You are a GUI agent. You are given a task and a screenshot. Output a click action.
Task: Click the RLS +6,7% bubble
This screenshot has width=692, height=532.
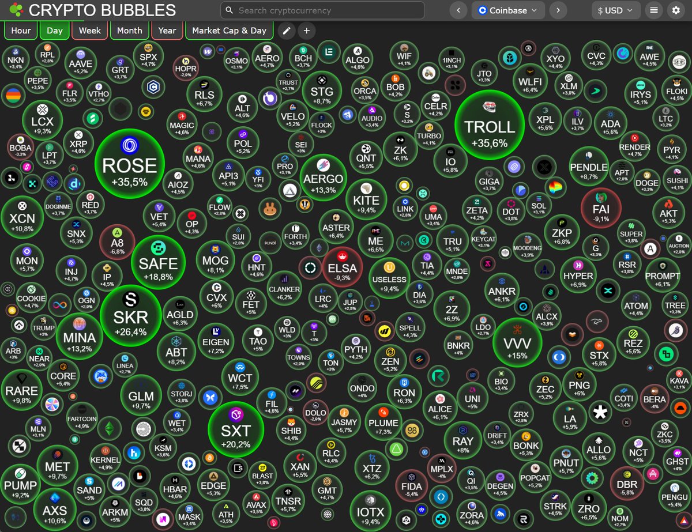coord(204,93)
